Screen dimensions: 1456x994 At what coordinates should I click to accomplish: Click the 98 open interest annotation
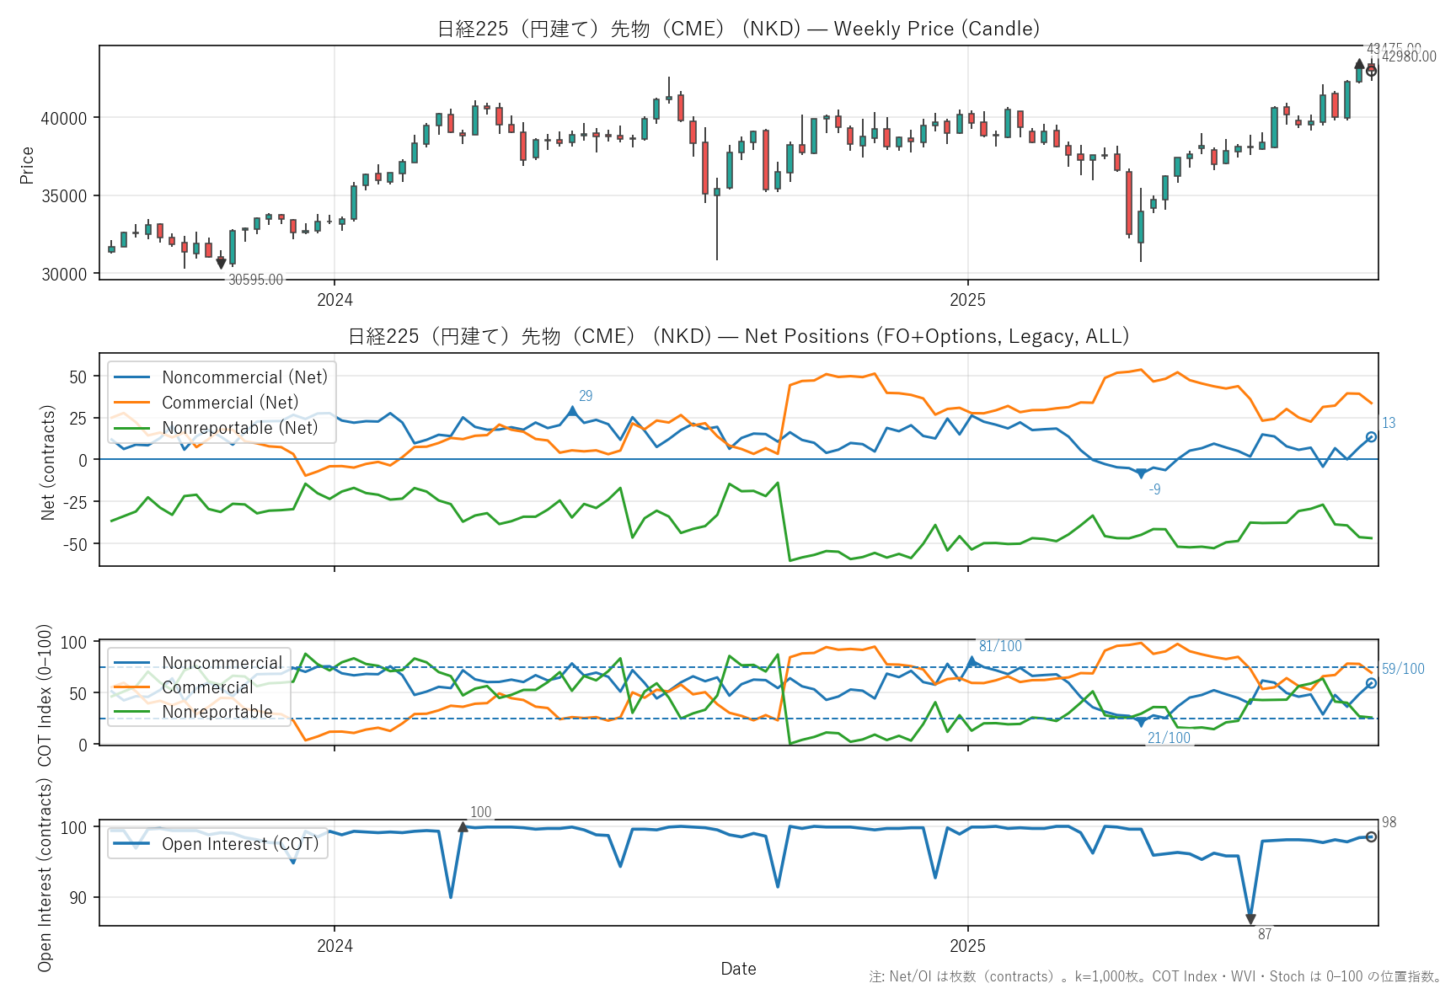click(x=1389, y=822)
